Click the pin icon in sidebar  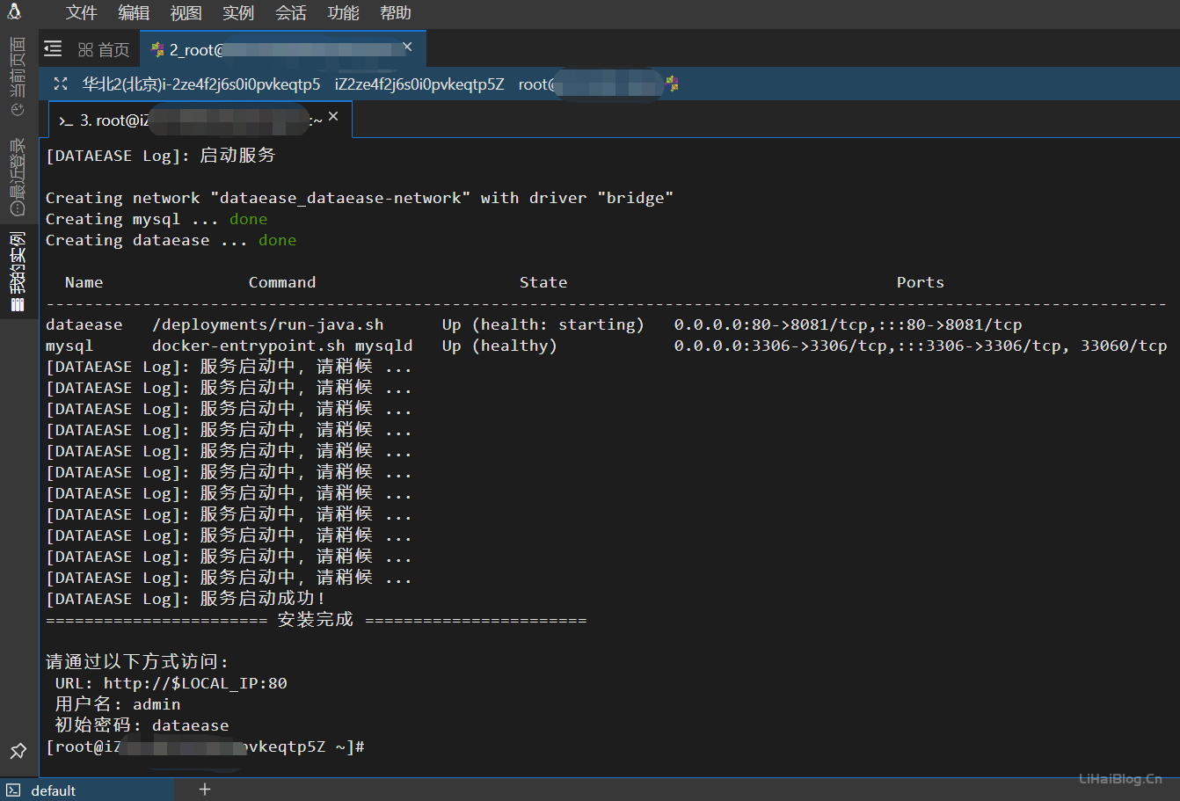pyautogui.click(x=18, y=751)
